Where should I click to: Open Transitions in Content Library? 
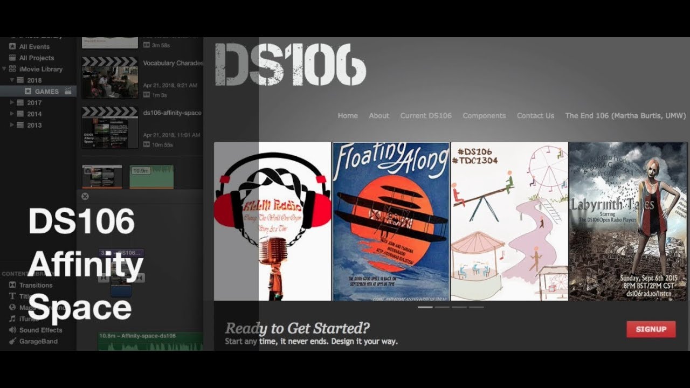point(36,285)
